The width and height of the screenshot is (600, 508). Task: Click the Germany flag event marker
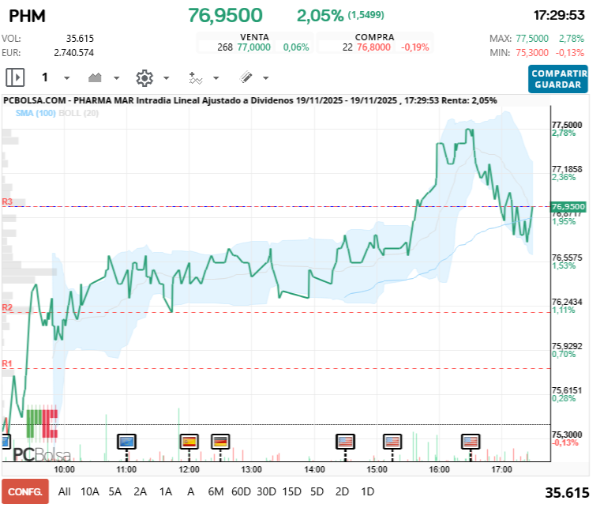coord(220,441)
